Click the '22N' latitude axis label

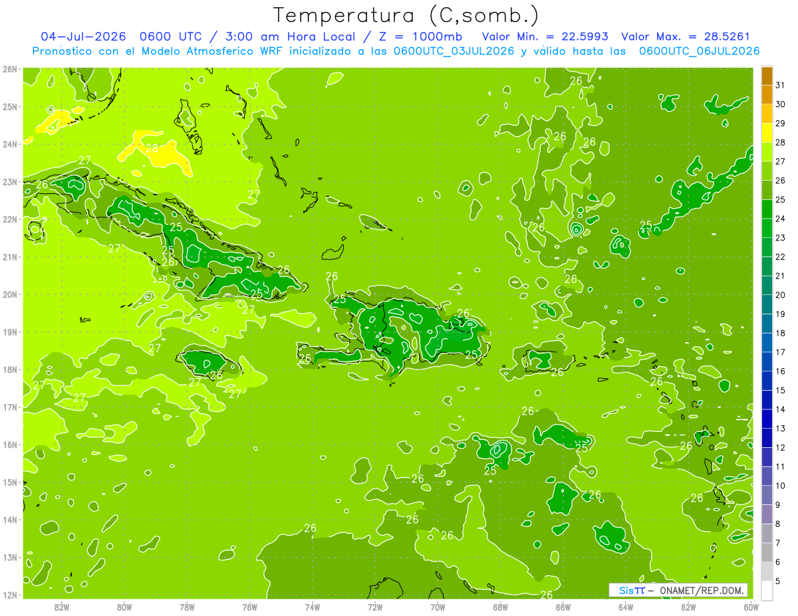click(10, 219)
